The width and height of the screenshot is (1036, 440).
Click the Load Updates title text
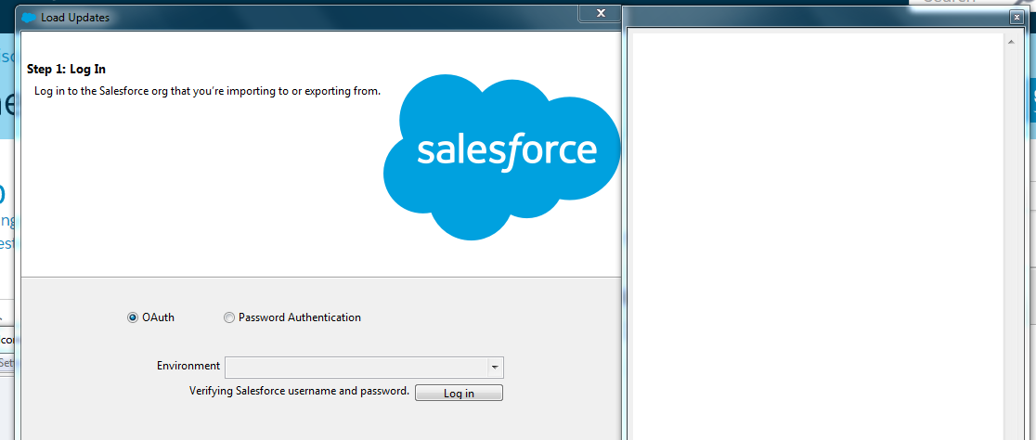point(75,18)
